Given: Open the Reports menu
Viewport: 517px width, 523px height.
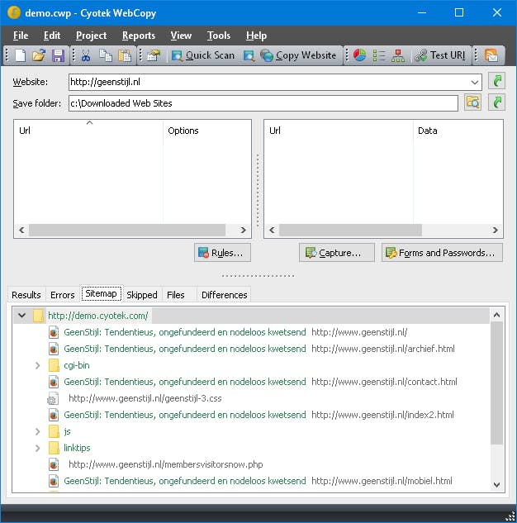Looking at the screenshot, I should pos(138,36).
